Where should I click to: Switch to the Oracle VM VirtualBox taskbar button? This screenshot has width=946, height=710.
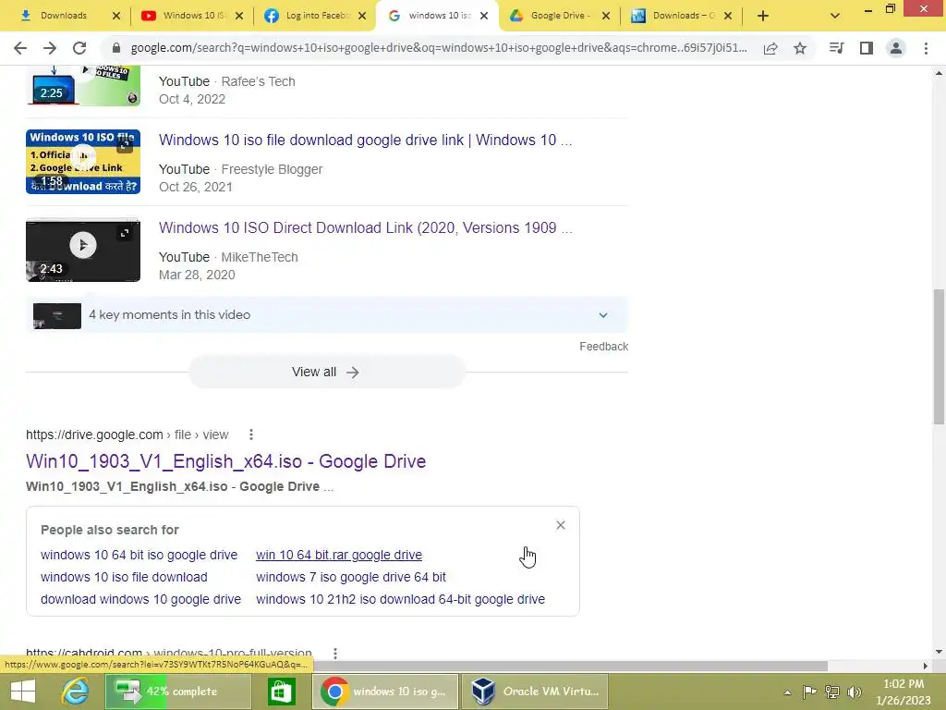click(x=535, y=692)
